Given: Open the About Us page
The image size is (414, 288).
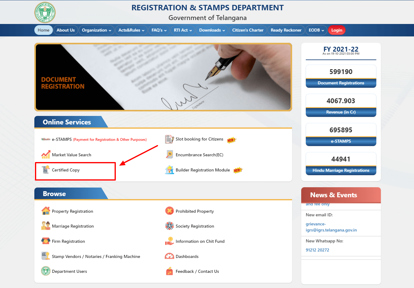Looking at the screenshot, I should point(66,30).
